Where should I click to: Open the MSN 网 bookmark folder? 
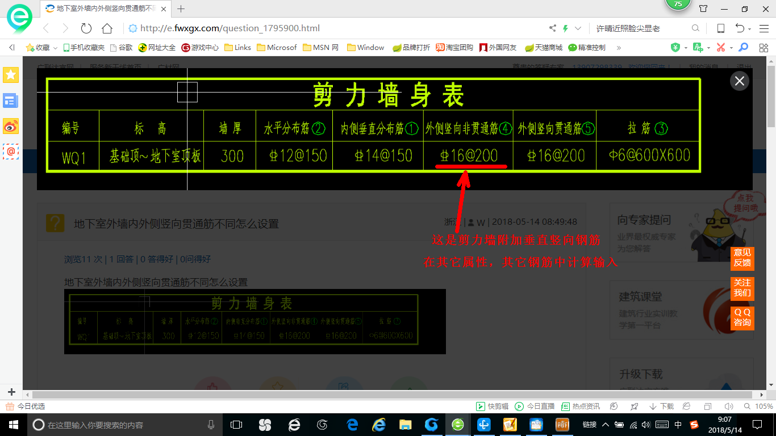320,48
